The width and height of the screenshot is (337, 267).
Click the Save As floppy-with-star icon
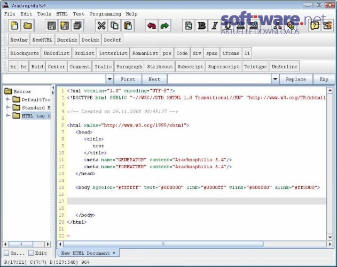(65, 26)
